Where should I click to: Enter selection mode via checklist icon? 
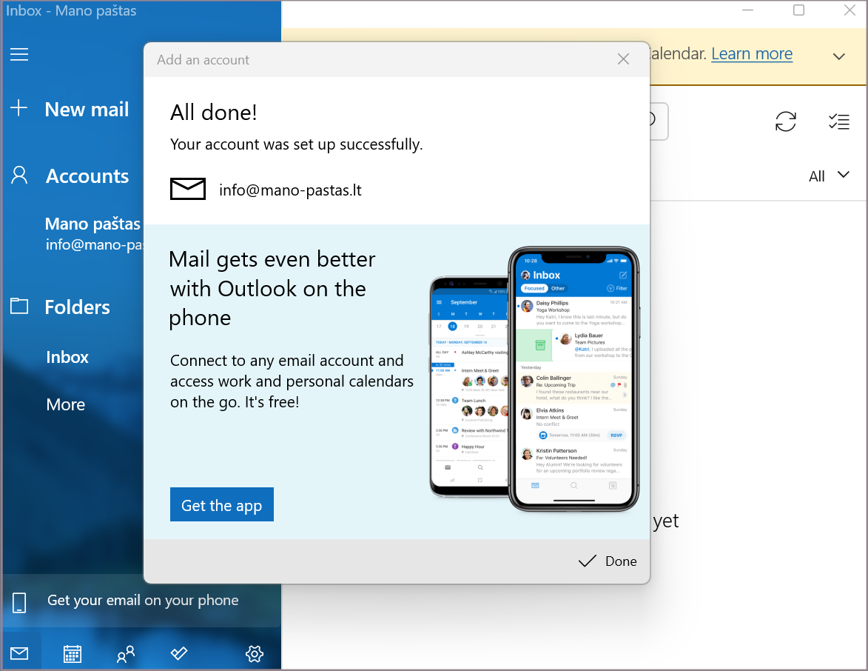838,121
